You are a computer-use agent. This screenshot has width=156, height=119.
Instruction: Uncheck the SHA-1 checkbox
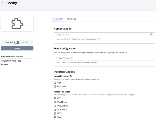click(x=55, y=117)
